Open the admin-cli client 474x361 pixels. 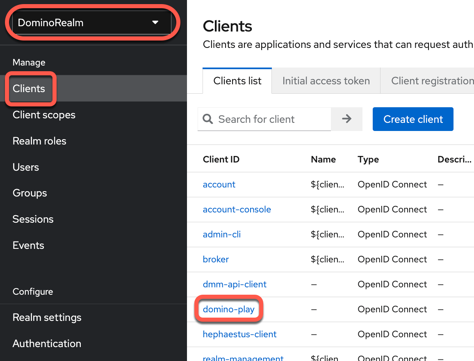click(221, 235)
